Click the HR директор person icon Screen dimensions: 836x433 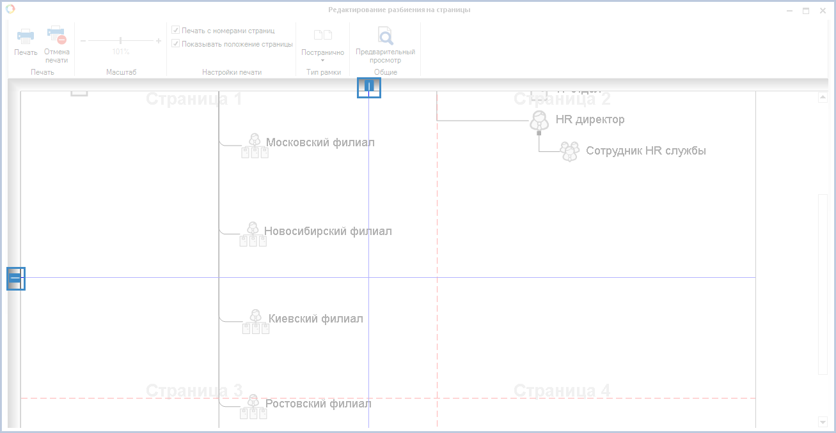pyautogui.click(x=539, y=121)
